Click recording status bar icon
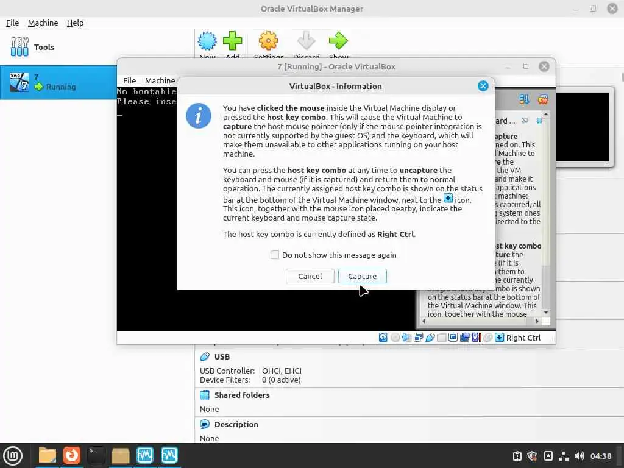The image size is (624, 468). 464,338
